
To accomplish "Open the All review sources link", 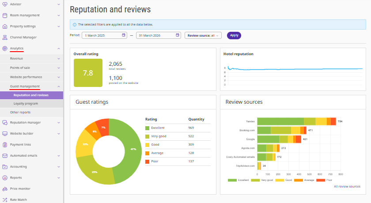I will pos(347,187).
